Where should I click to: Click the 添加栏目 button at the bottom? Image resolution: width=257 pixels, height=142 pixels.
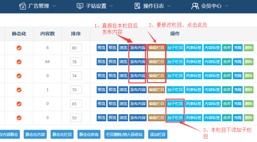pyautogui.click(x=158, y=134)
